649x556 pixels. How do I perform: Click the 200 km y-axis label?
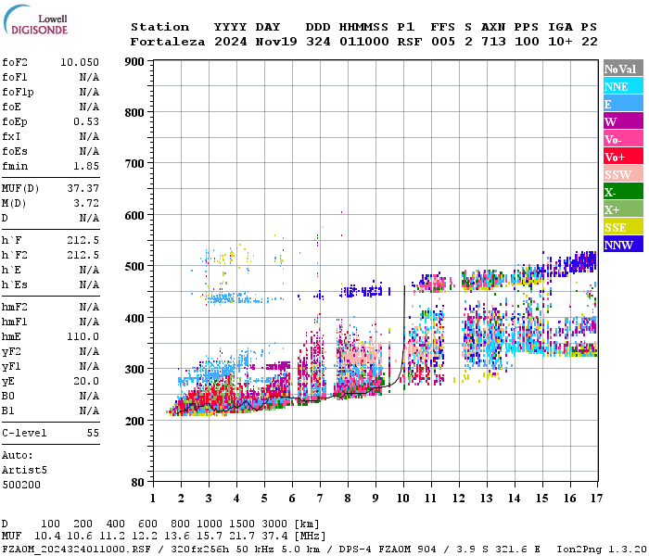click(134, 421)
